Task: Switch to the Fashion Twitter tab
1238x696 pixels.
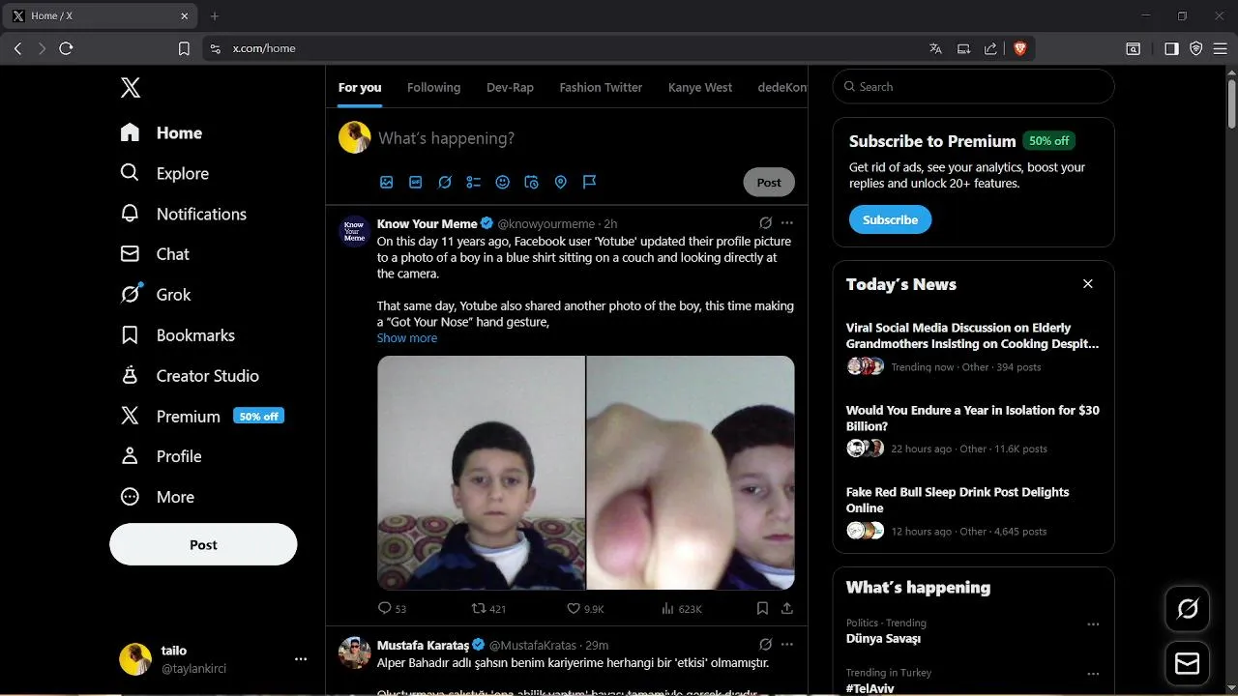Action: pyautogui.click(x=601, y=87)
